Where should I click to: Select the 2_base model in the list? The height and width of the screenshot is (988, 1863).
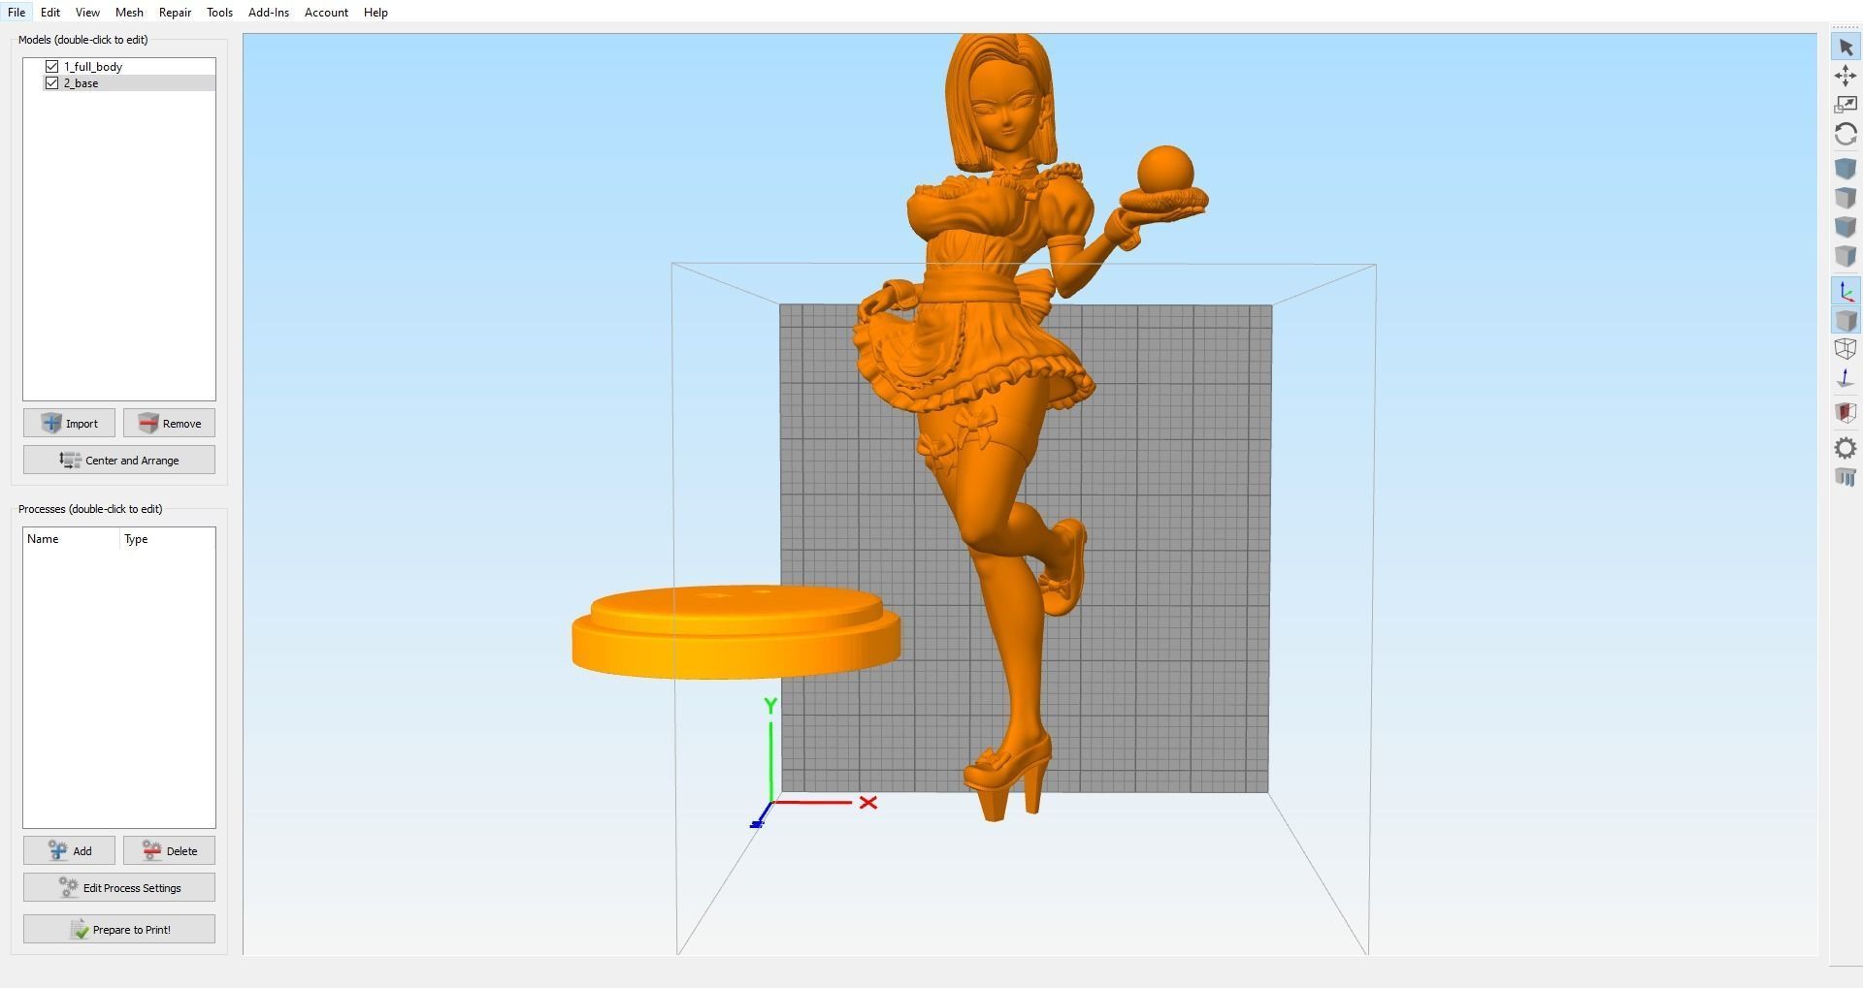click(x=82, y=83)
